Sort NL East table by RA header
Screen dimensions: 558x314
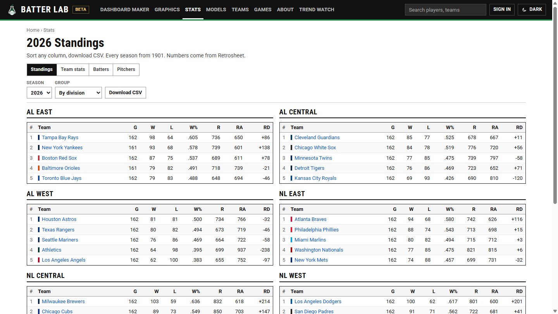click(x=493, y=209)
